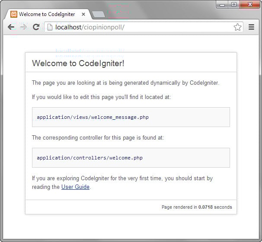Reload the current page
The image size is (262, 242).
[36, 27]
